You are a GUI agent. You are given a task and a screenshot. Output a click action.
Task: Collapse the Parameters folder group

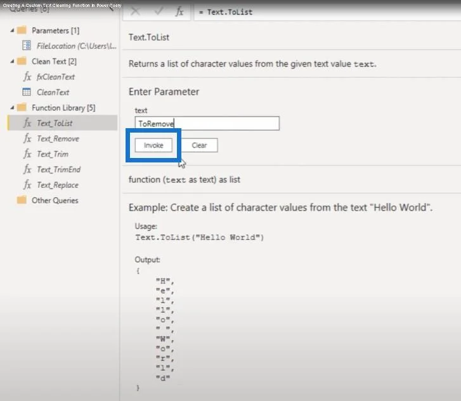click(12, 30)
